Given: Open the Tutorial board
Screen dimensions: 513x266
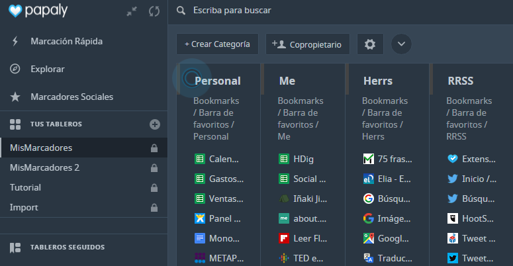Looking at the screenshot, I should click(84, 187).
